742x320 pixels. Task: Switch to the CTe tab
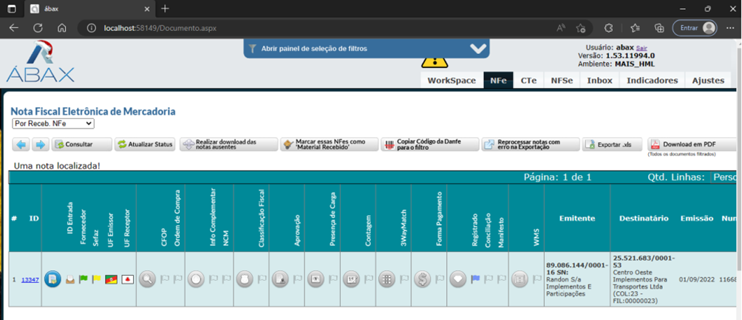[x=528, y=81]
